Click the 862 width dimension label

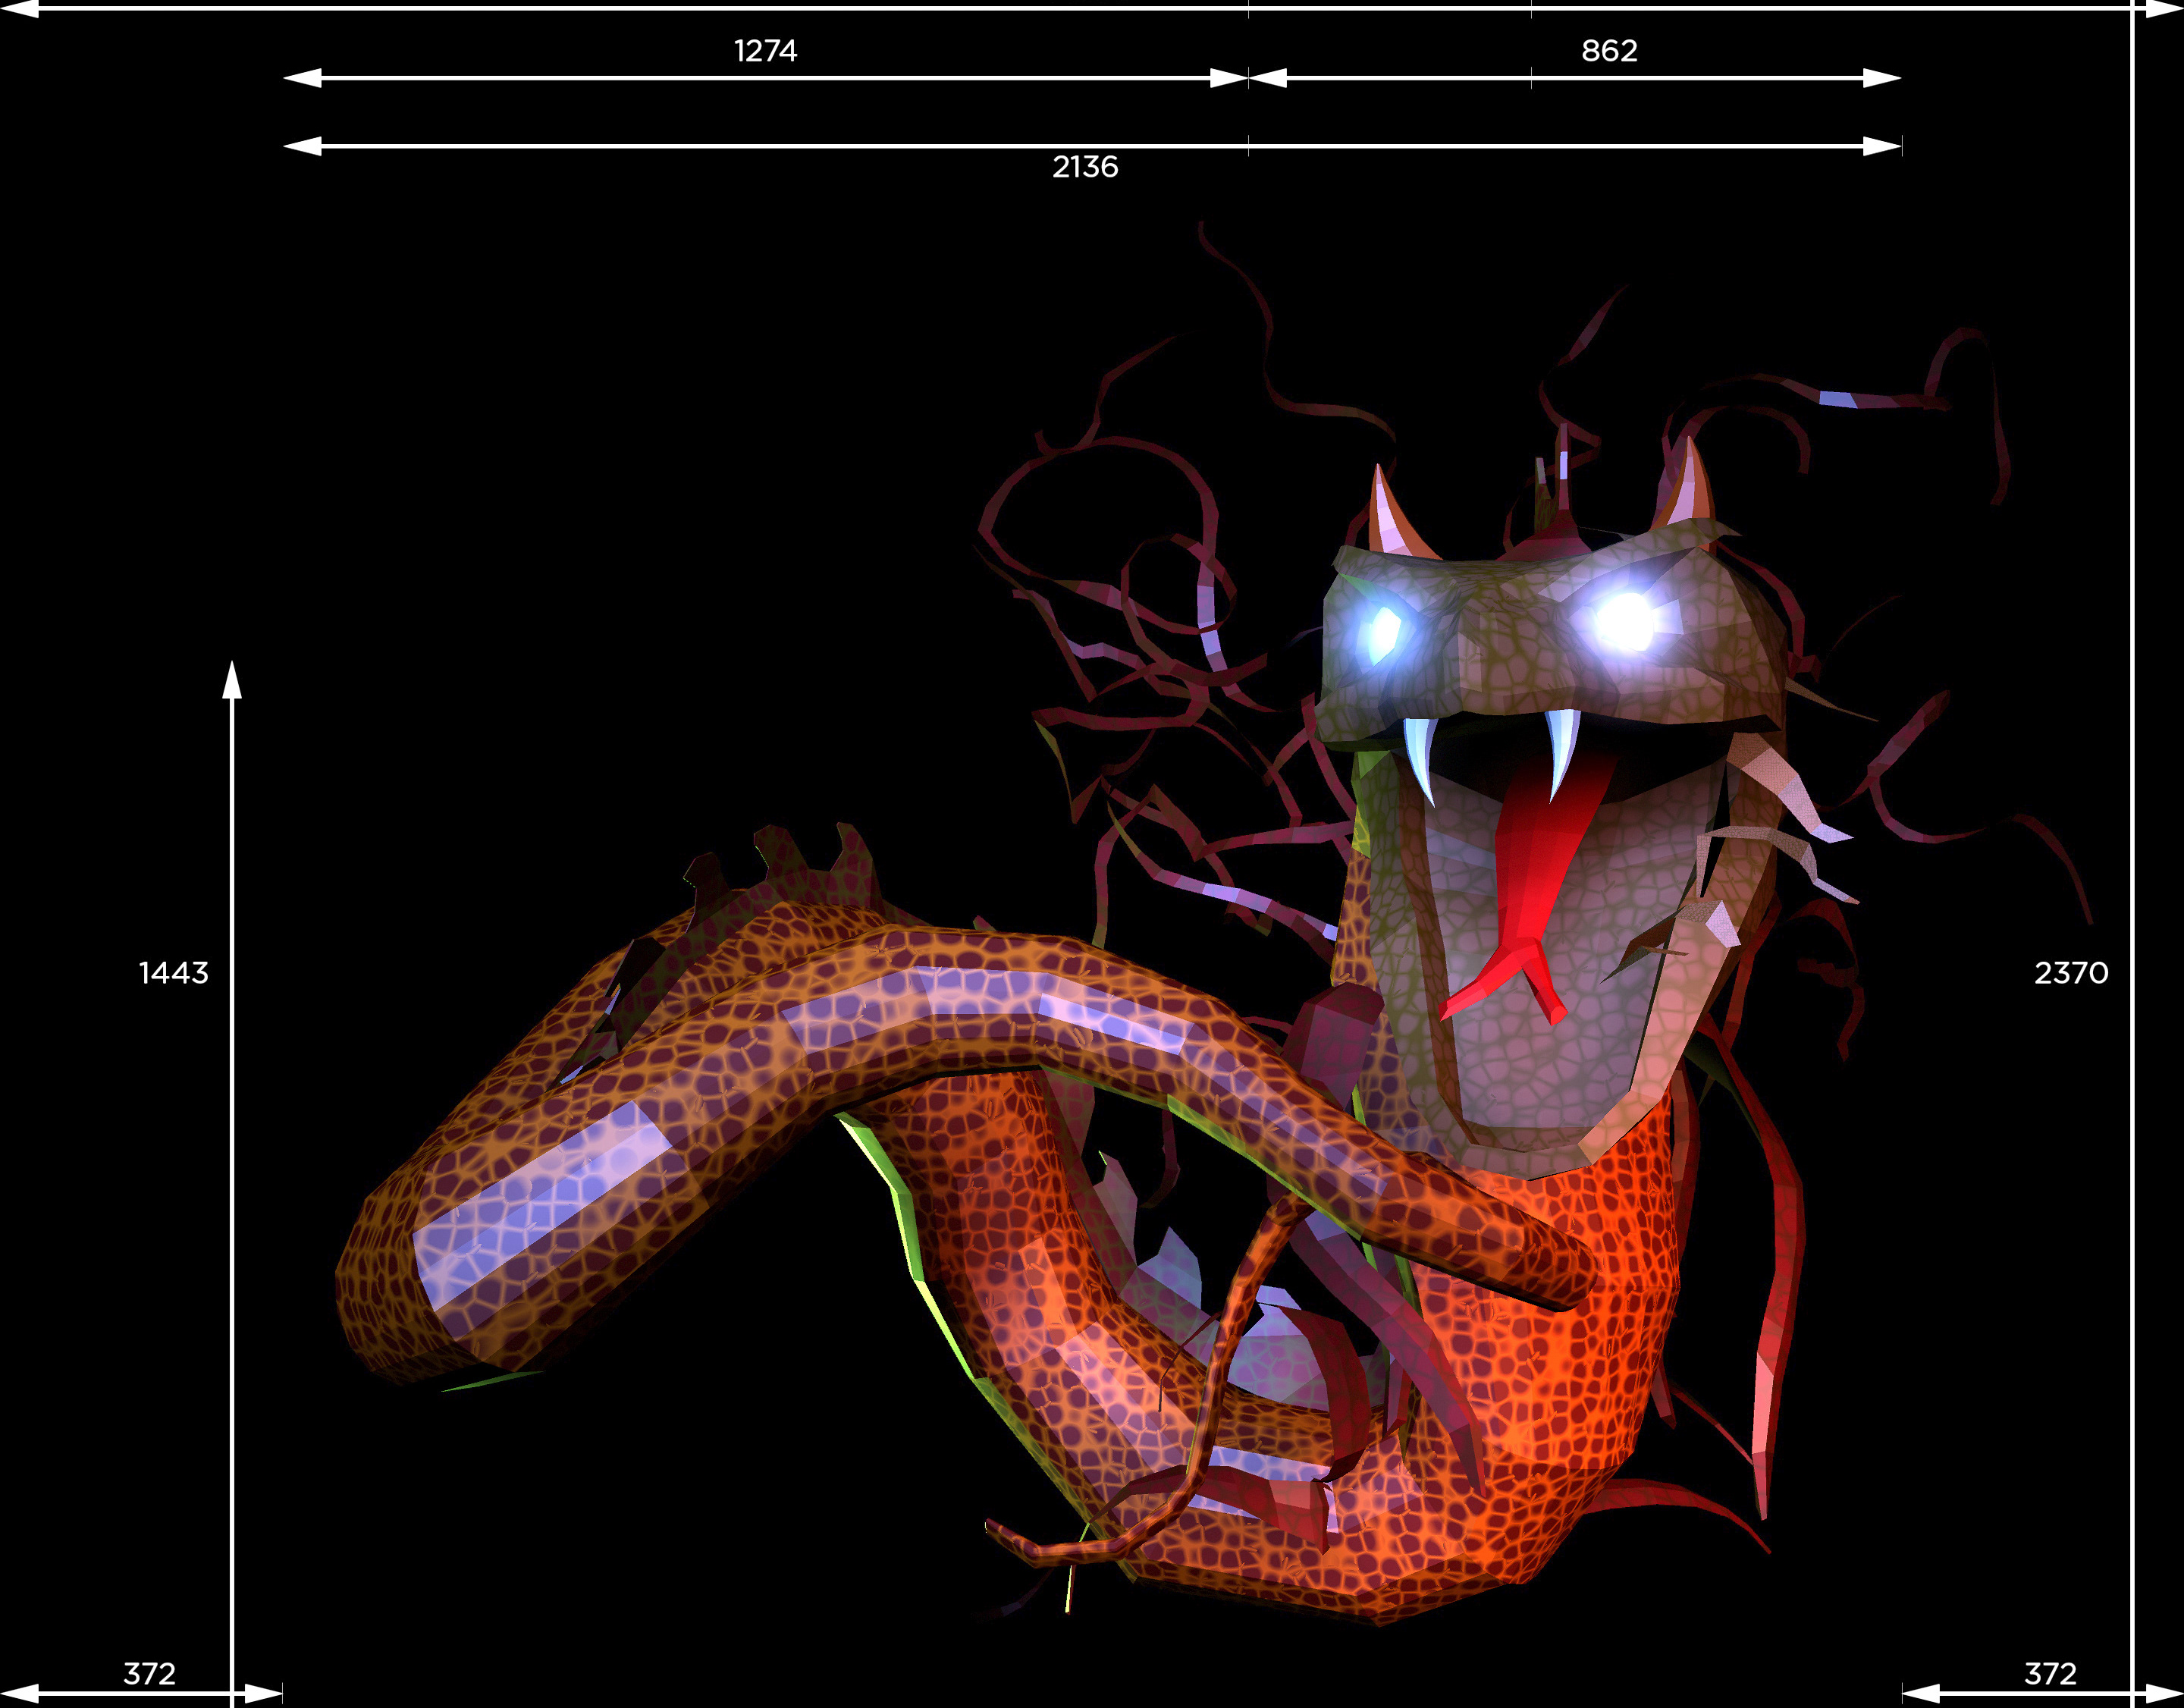click(x=1609, y=51)
